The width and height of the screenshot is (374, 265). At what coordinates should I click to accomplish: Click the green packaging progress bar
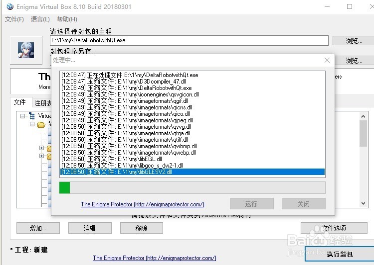point(192,188)
